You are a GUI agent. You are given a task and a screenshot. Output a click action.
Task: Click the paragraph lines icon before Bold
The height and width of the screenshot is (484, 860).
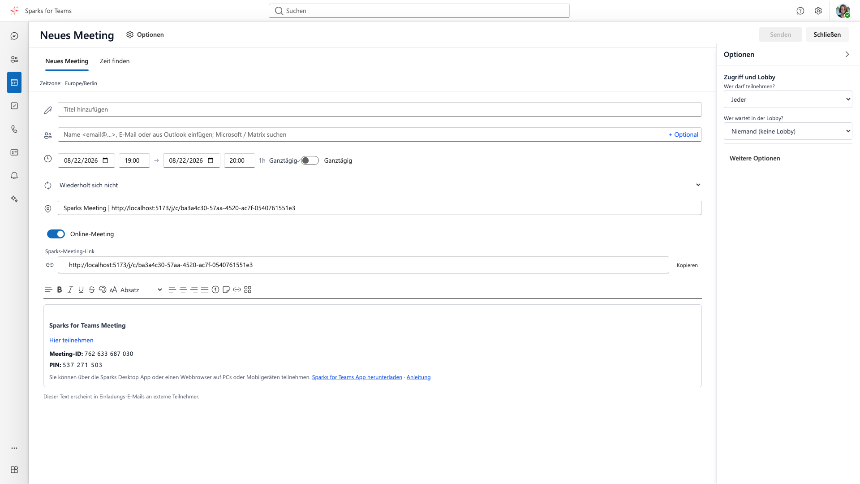point(49,290)
